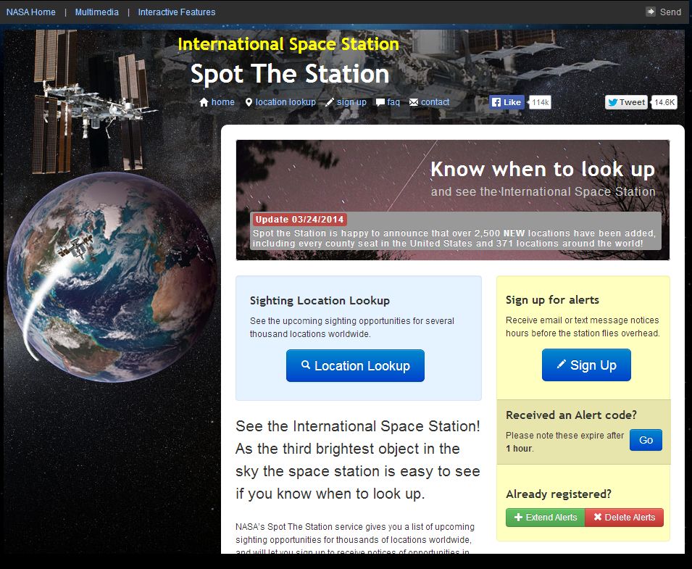This screenshot has height=569, width=692.
Task: Click the blue Sign Up button
Action: tap(586, 365)
